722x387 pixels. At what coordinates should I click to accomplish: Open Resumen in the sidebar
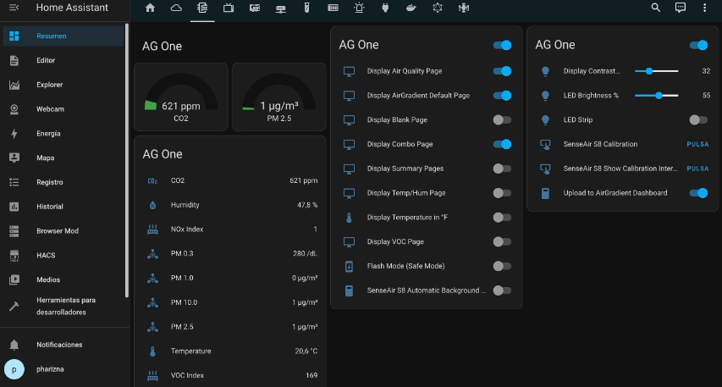pos(63,36)
